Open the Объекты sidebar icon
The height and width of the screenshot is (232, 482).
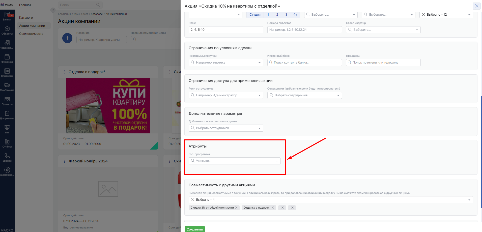7,31
